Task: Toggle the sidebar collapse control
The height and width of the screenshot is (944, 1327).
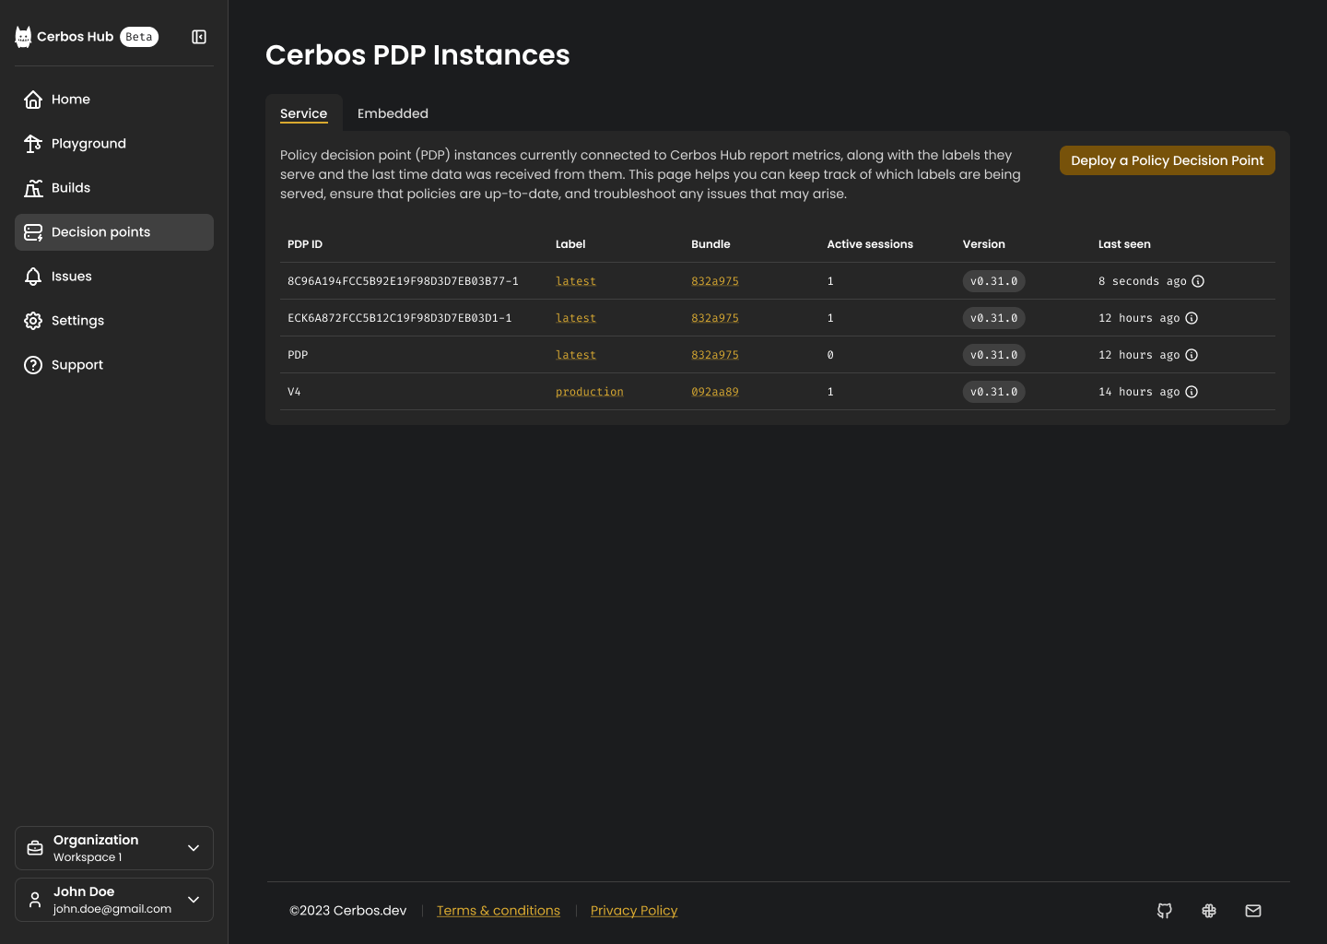Action: [x=199, y=37]
